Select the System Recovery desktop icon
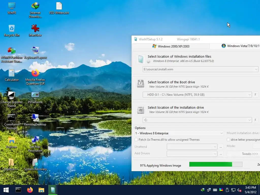 coord(35,165)
